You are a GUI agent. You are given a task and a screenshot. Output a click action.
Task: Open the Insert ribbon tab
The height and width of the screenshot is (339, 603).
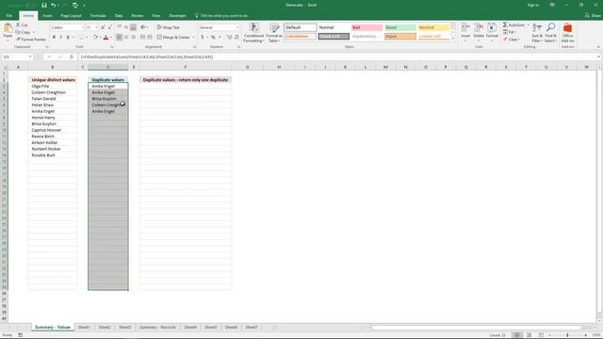pyautogui.click(x=47, y=16)
